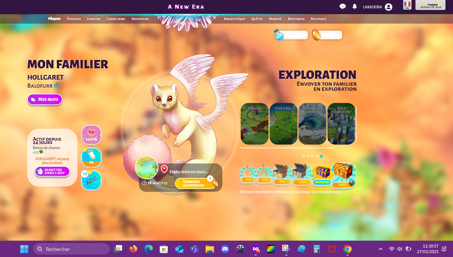Click the blue potion bottle icon

click(279, 35)
